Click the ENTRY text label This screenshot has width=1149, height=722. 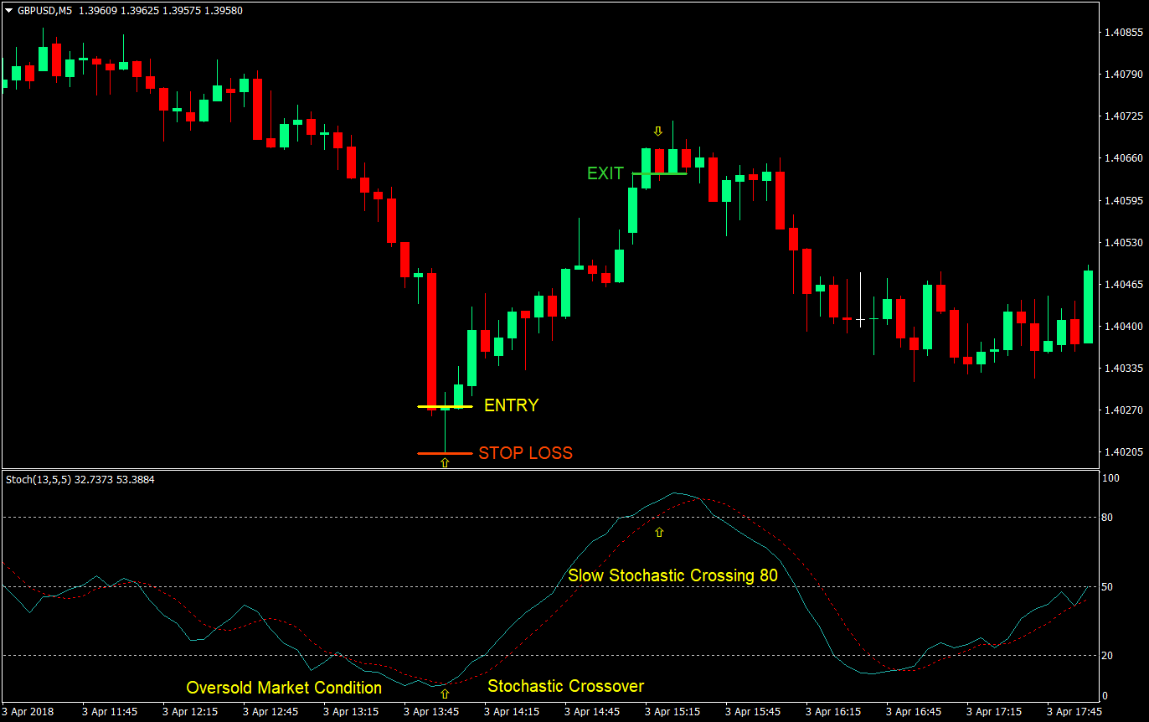pos(511,405)
